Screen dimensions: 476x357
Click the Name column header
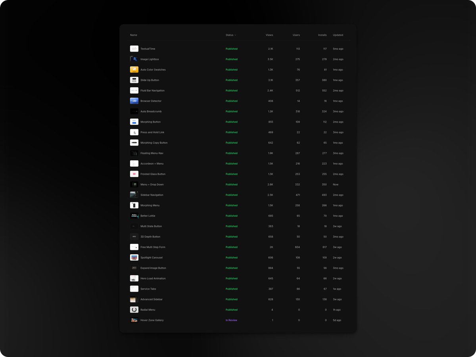point(134,35)
